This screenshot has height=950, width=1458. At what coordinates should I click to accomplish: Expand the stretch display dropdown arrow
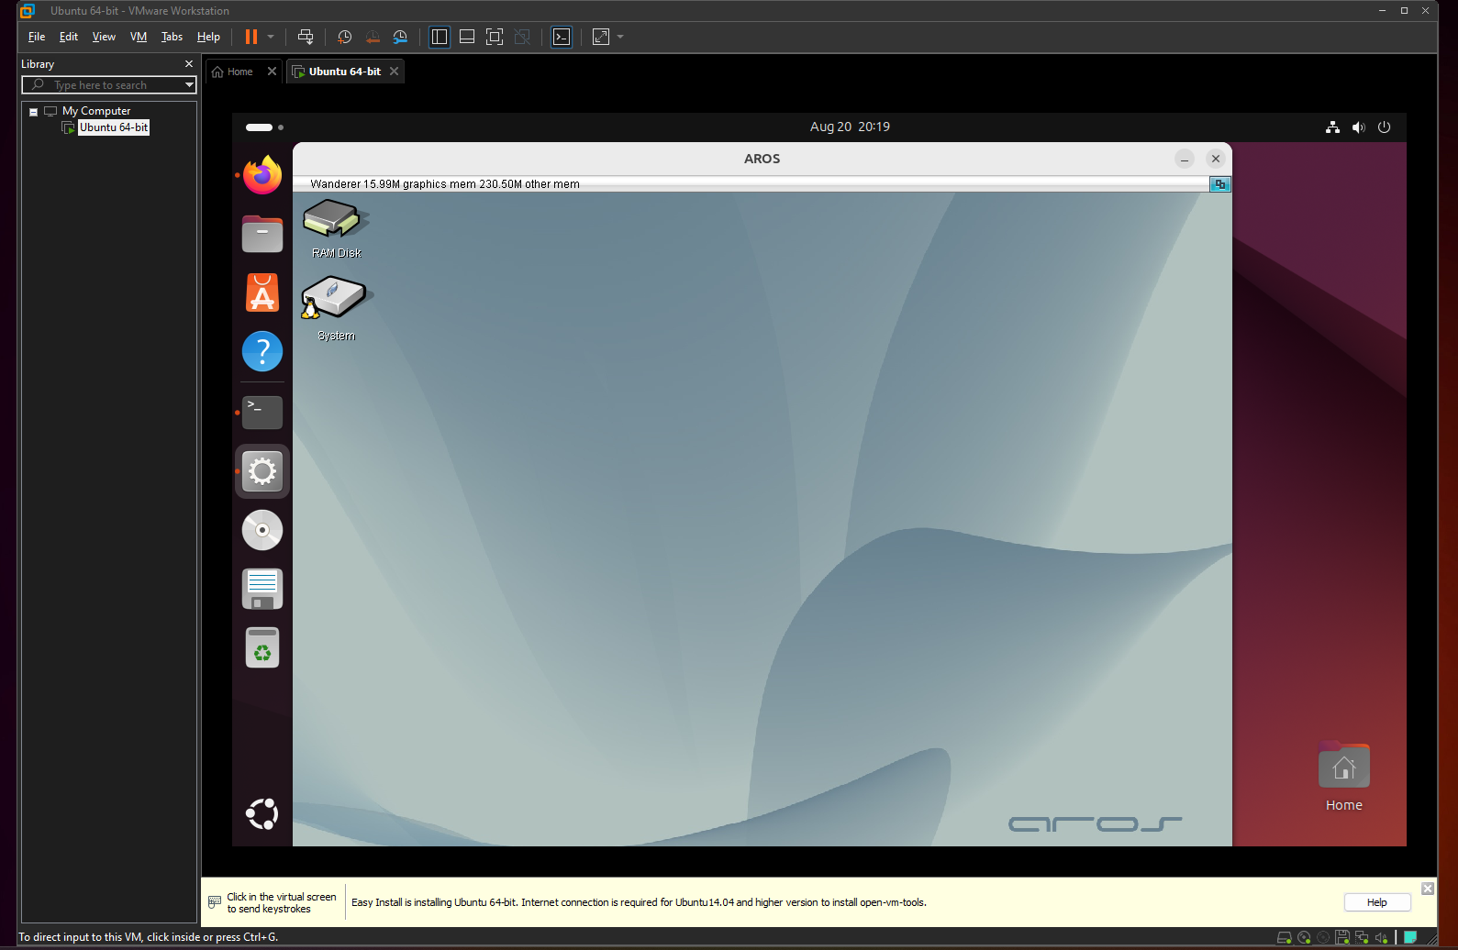[x=620, y=37]
